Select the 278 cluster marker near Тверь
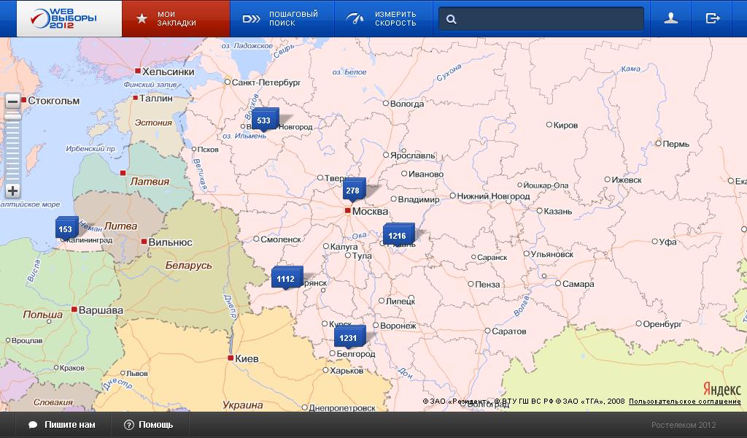Image resolution: width=747 pixels, height=438 pixels. point(352,191)
